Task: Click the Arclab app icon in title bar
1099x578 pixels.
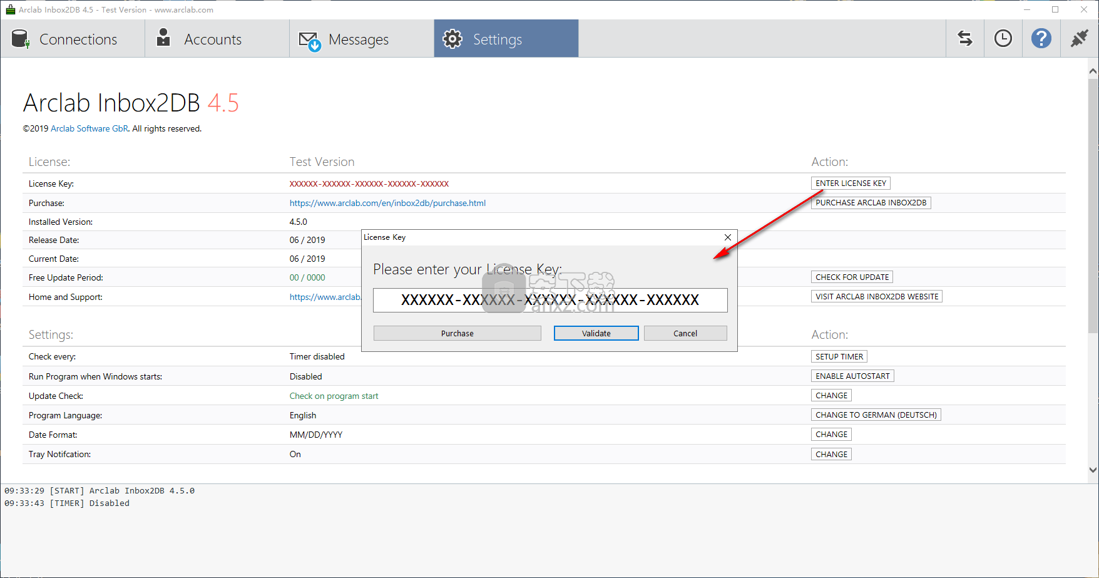Action: coord(10,9)
